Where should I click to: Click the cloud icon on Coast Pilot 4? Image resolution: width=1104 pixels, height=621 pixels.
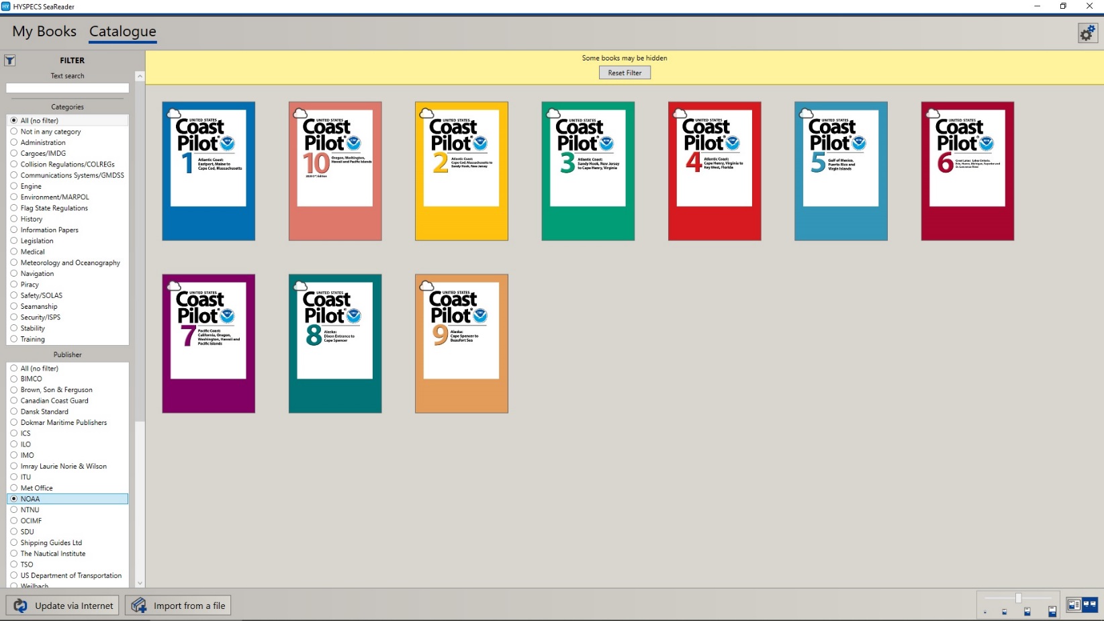[680, 113]
